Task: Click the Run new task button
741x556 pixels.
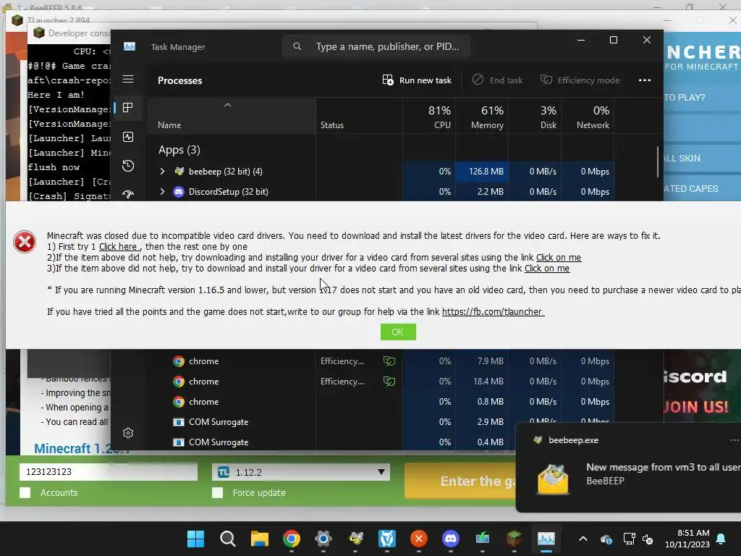Action: click(x=417, y=80)
